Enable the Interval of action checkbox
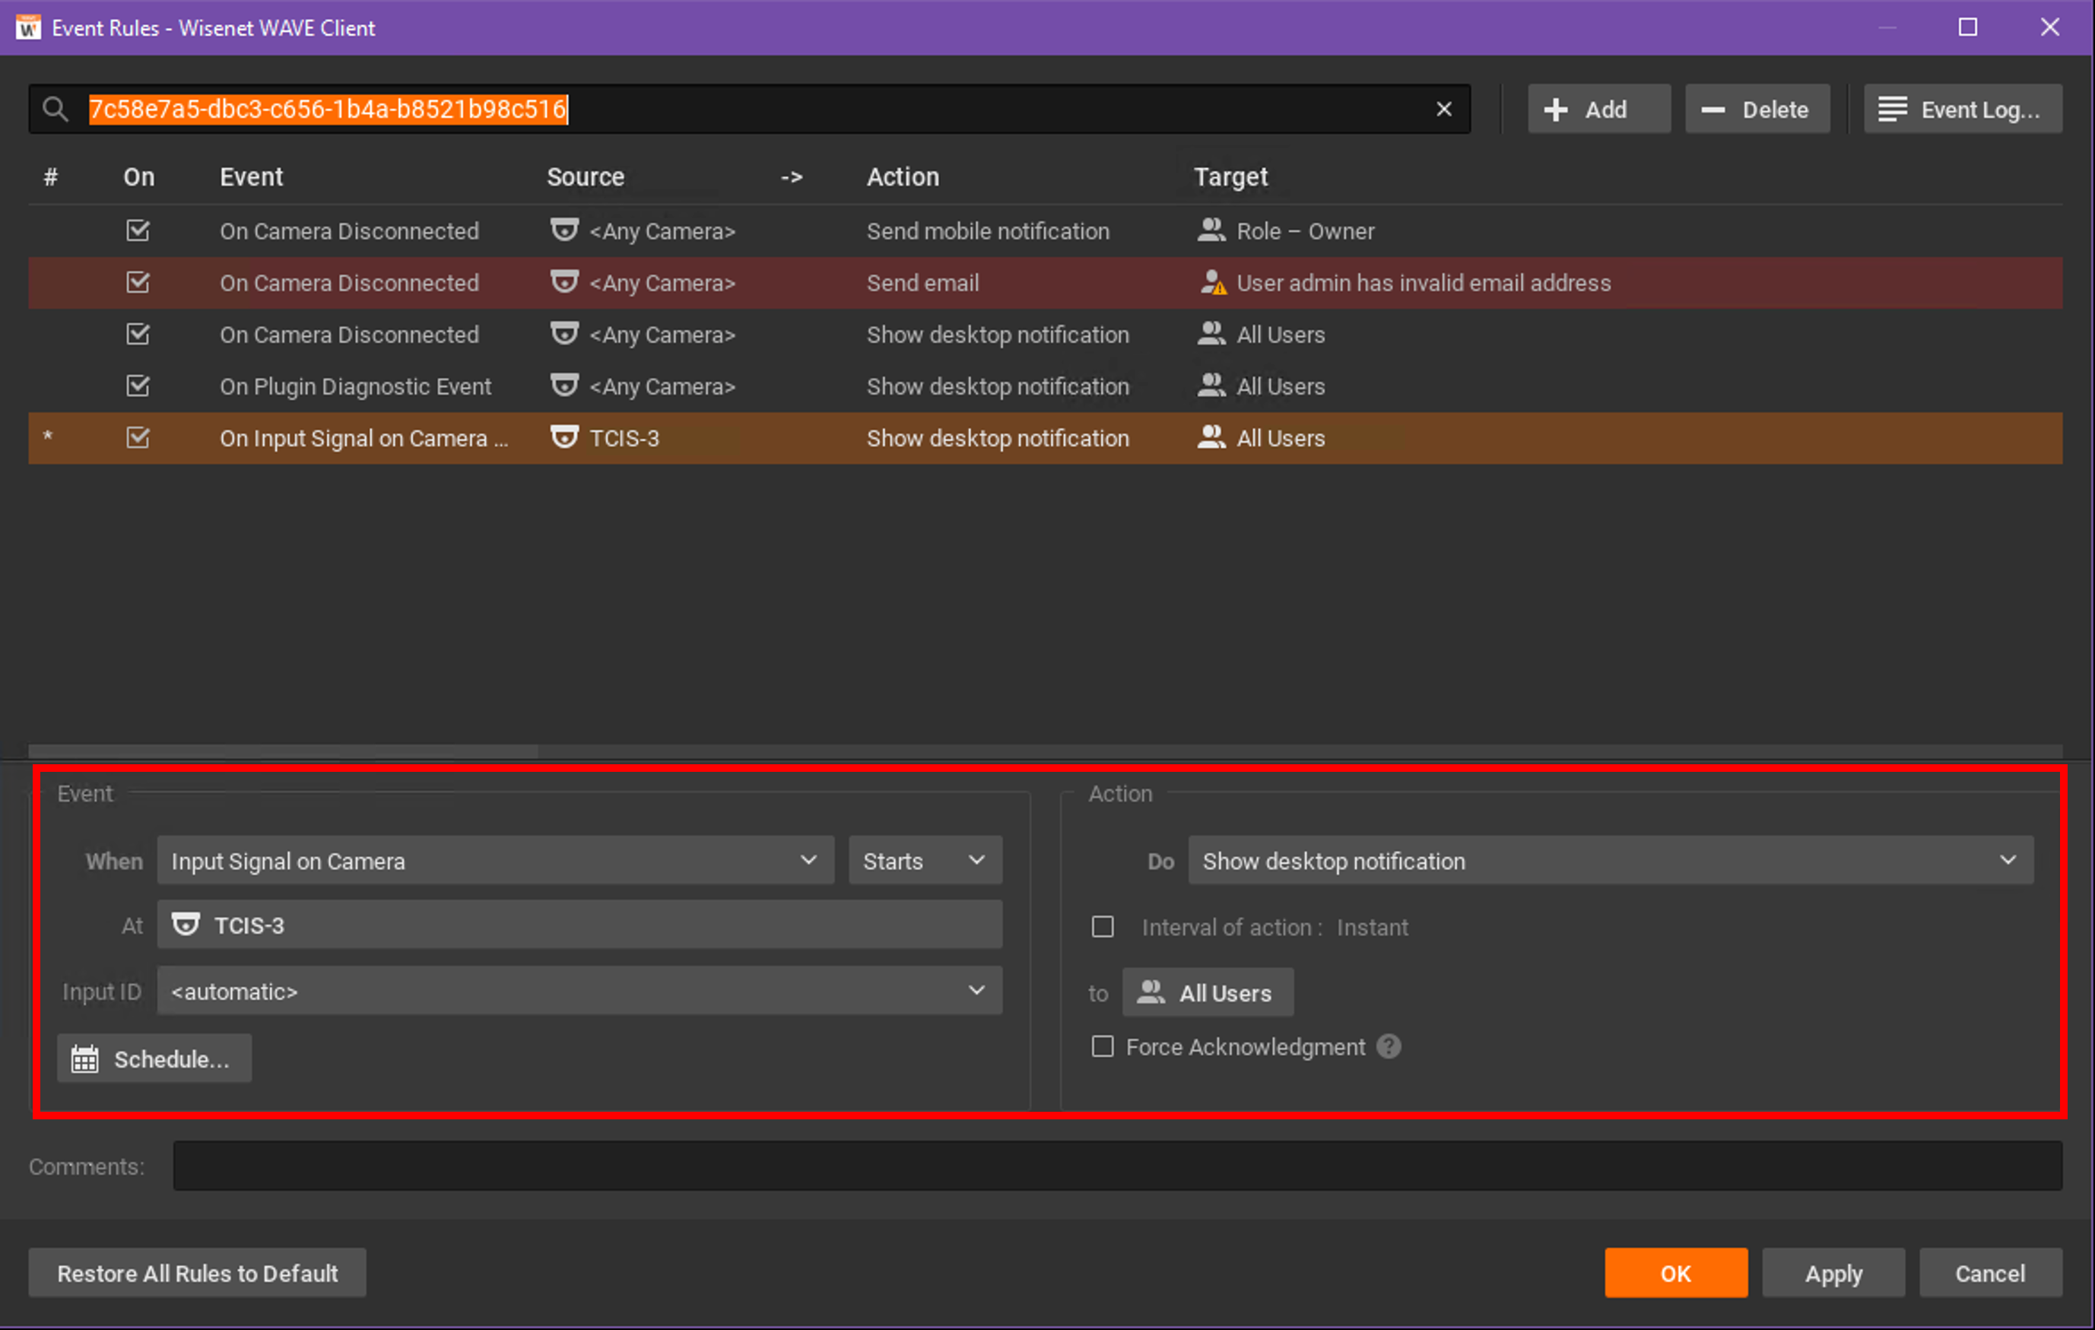Image resolution: width=2095 pixels, height=1330 pixels. tap(1103, 927)
